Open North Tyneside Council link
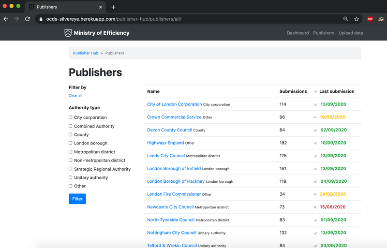The height and width of the screenshot is (248, 387). [x=171, y=220]
